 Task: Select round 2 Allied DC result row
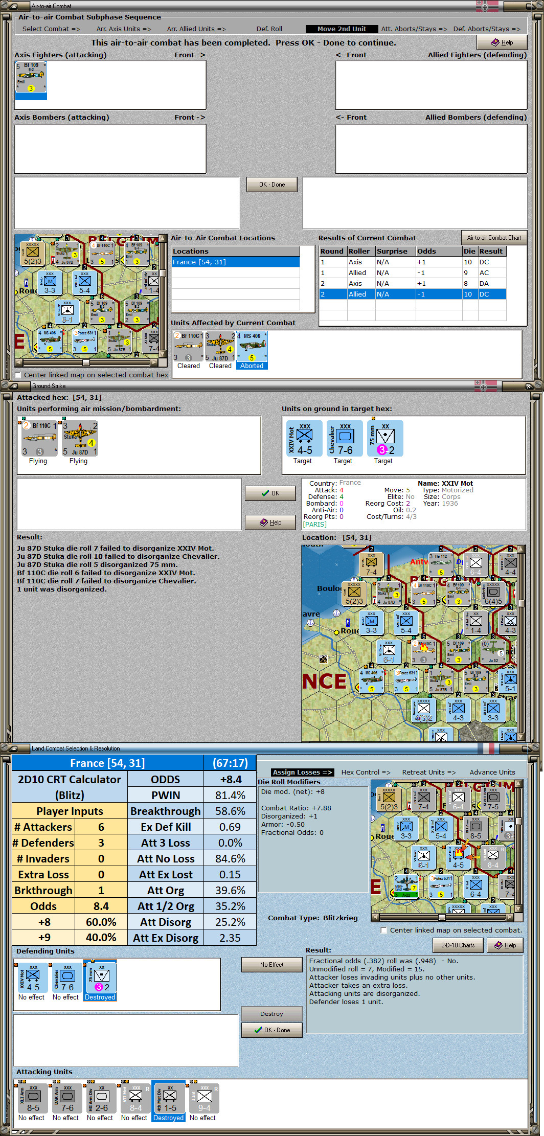click(x=413, y=294)
